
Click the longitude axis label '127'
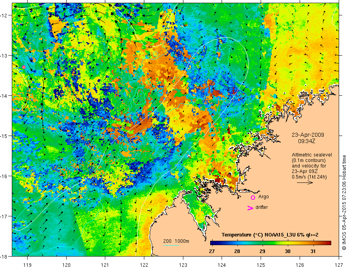tap(339, 265)
